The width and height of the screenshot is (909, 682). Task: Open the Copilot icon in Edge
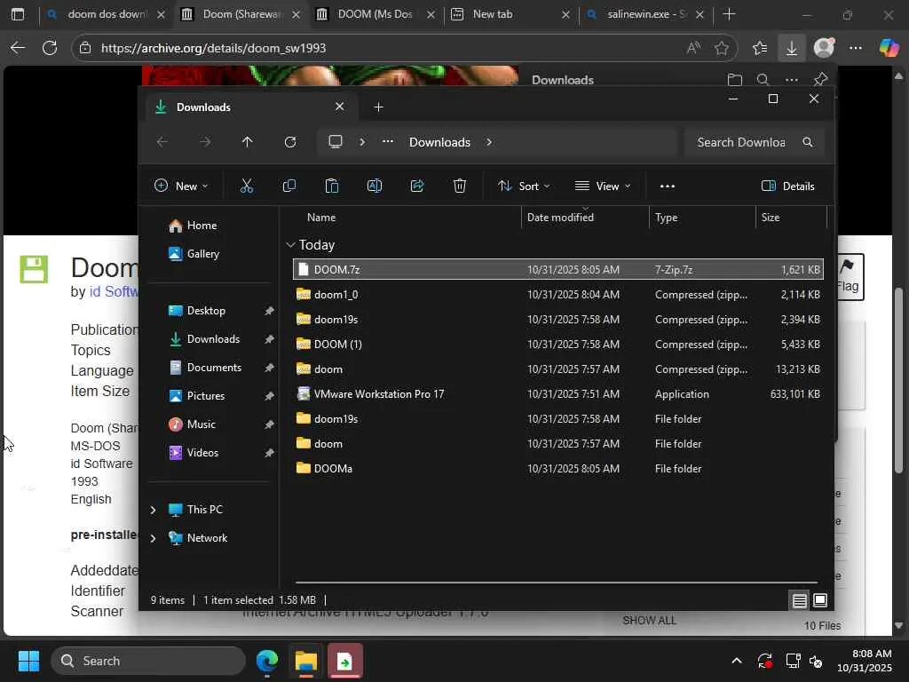[x=888, y=48]
